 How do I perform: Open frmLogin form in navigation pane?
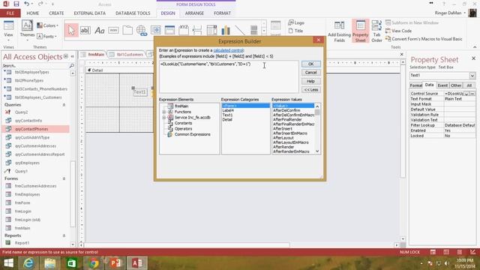click(23, 211)
